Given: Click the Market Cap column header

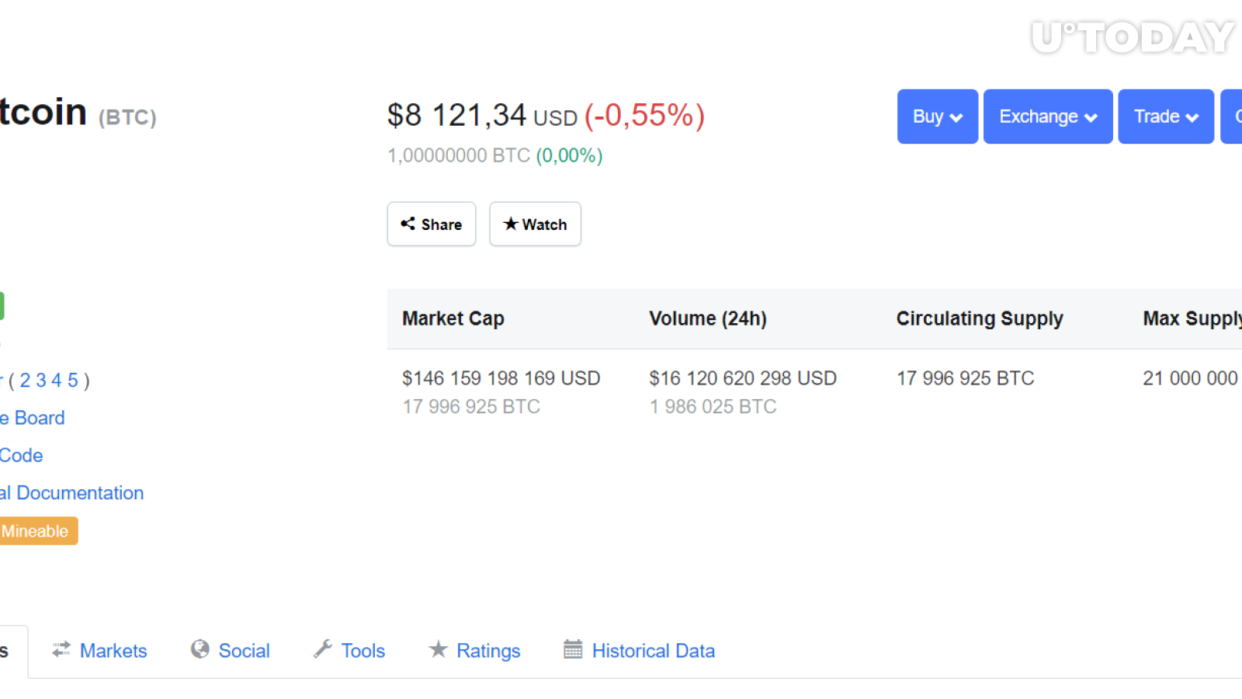Looking at the screenshot, I should point(453,318).
